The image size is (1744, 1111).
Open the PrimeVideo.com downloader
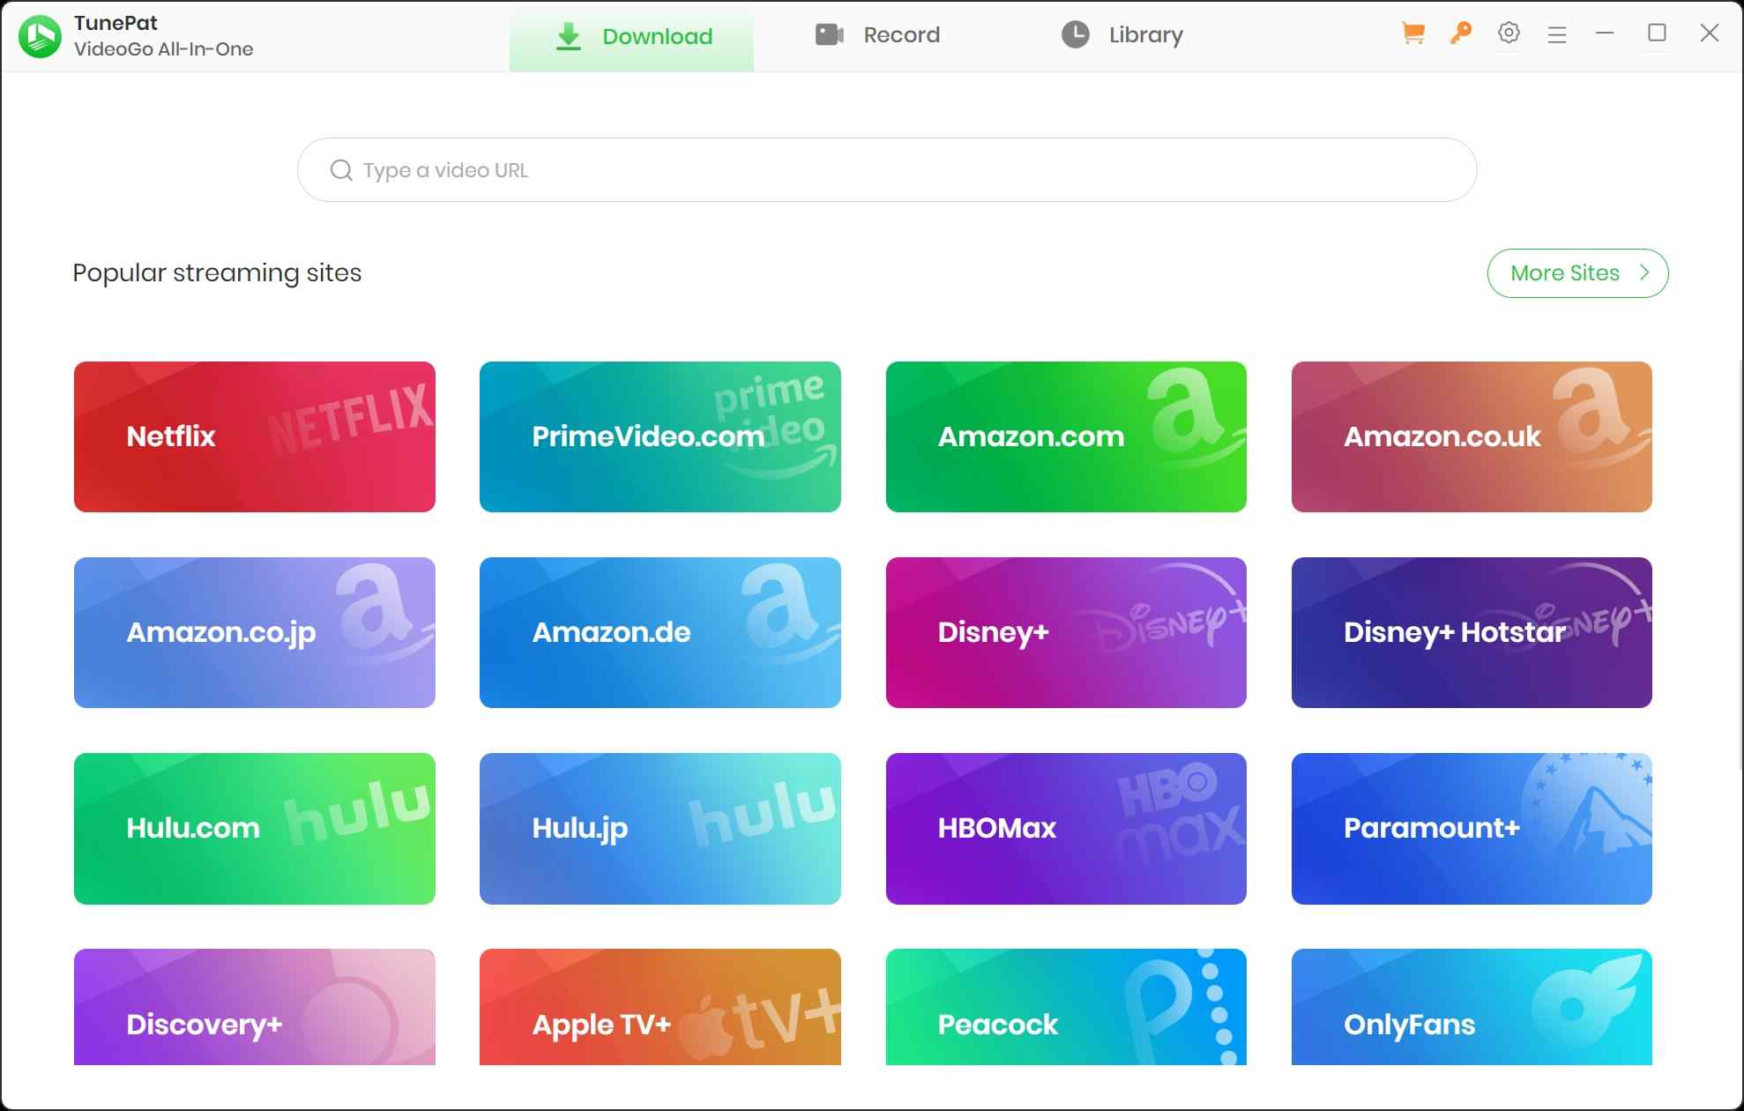point(660,436)
